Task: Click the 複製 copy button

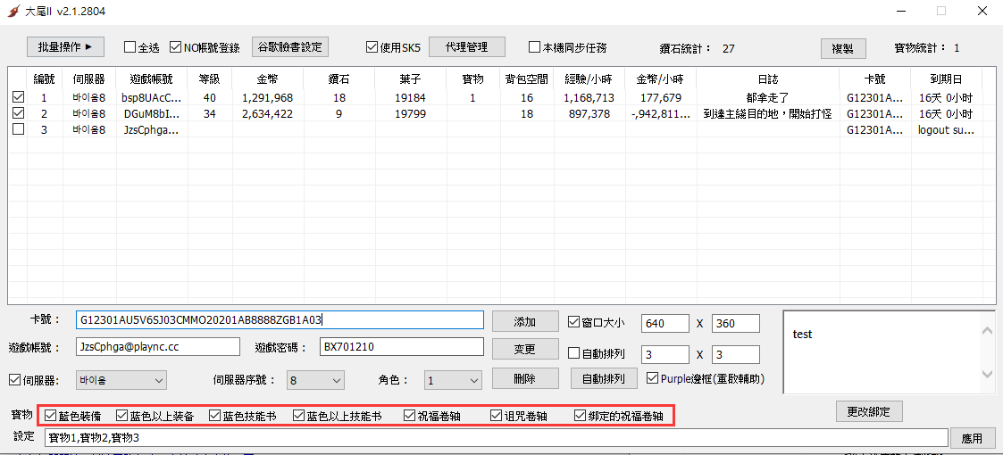Action: tap(842, 48)
